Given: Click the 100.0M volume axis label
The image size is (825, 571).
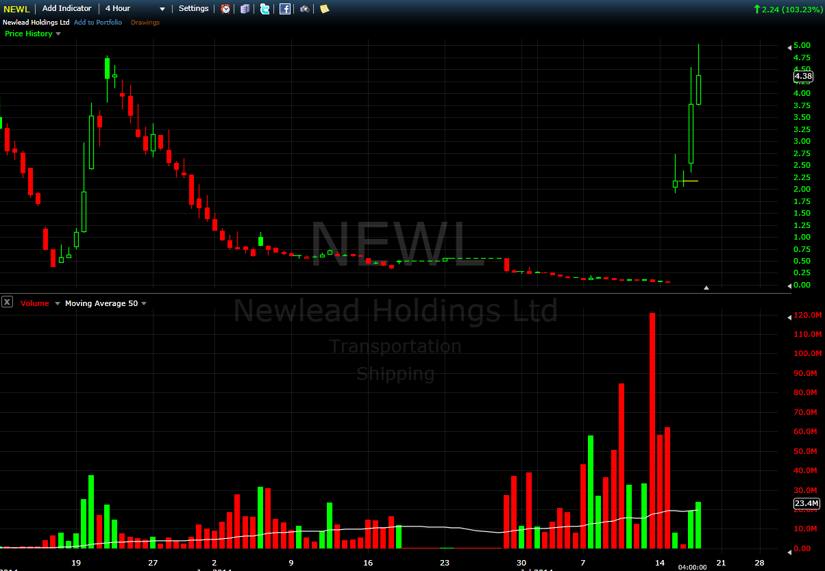Looking at the screenshot, I should click(x=808, y=354).
